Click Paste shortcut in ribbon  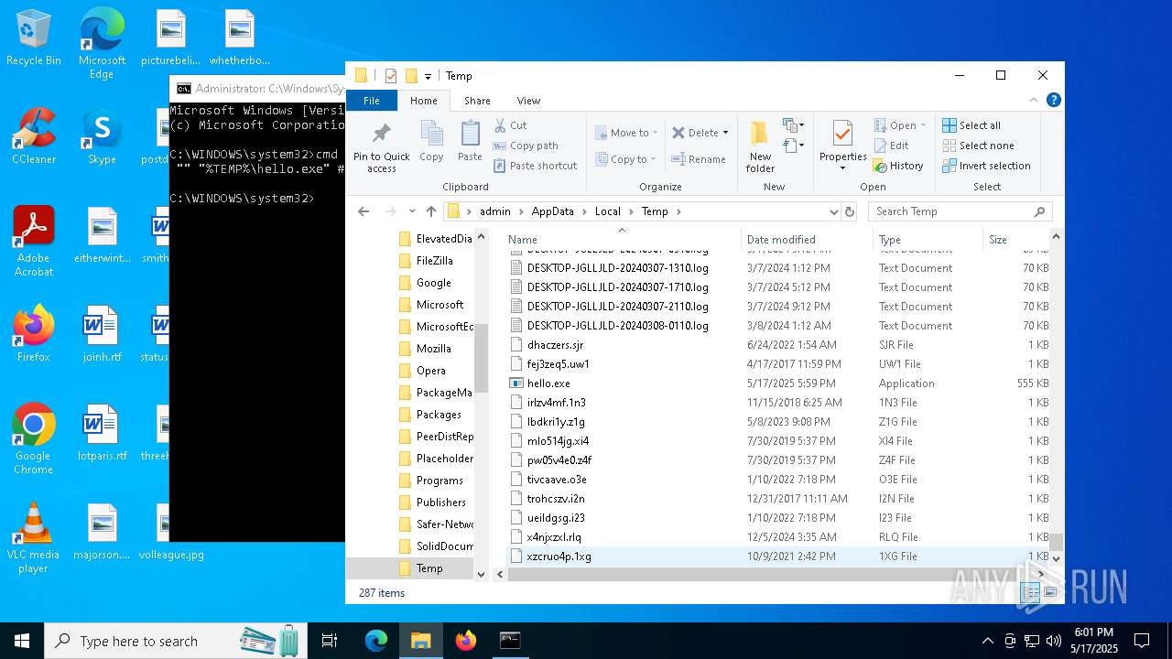pyautogui.click(x=535, y=166)
